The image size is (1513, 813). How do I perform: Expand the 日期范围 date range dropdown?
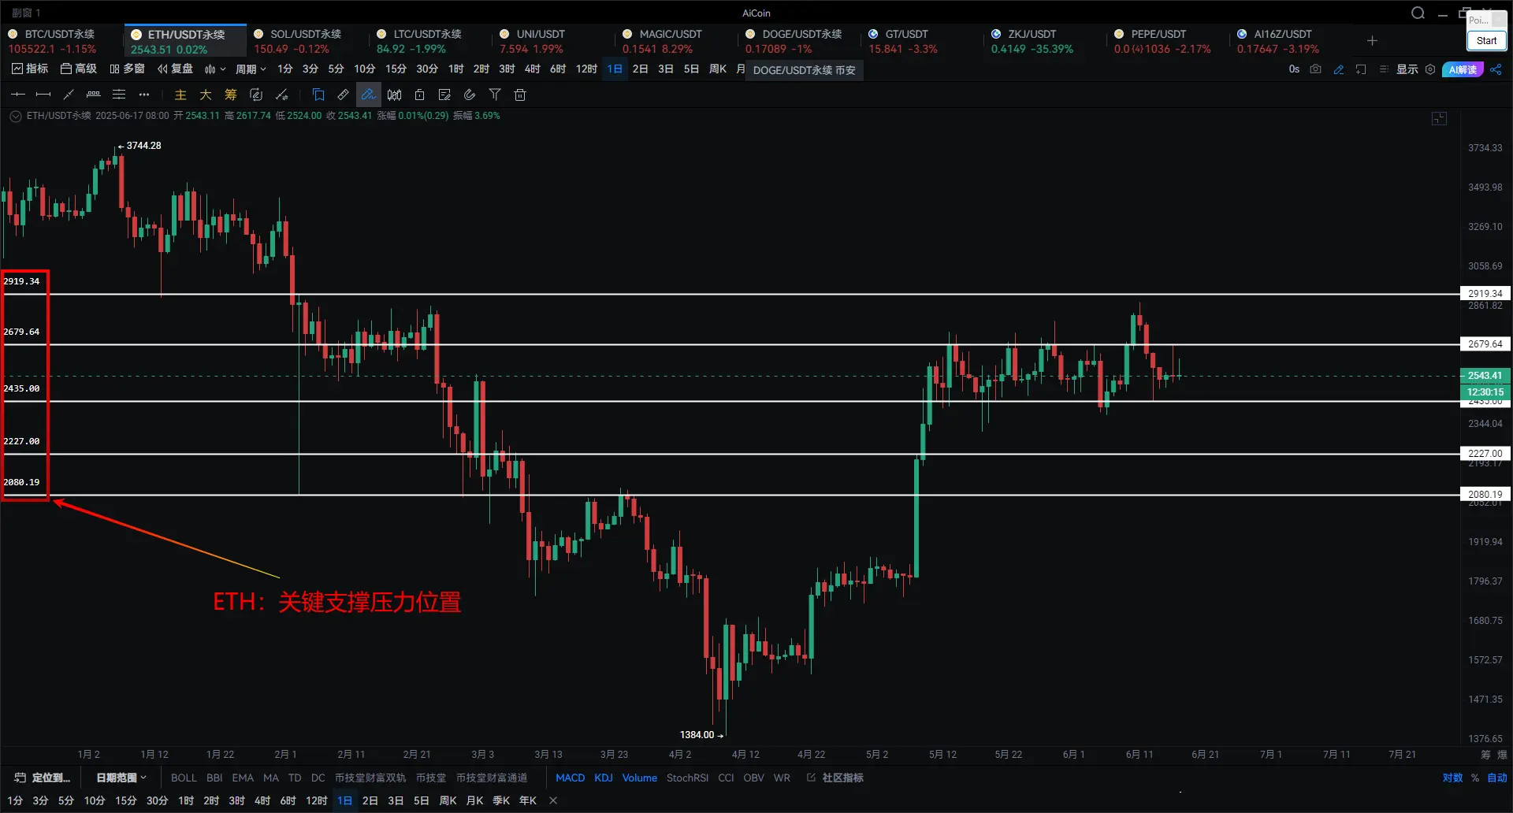121,778
